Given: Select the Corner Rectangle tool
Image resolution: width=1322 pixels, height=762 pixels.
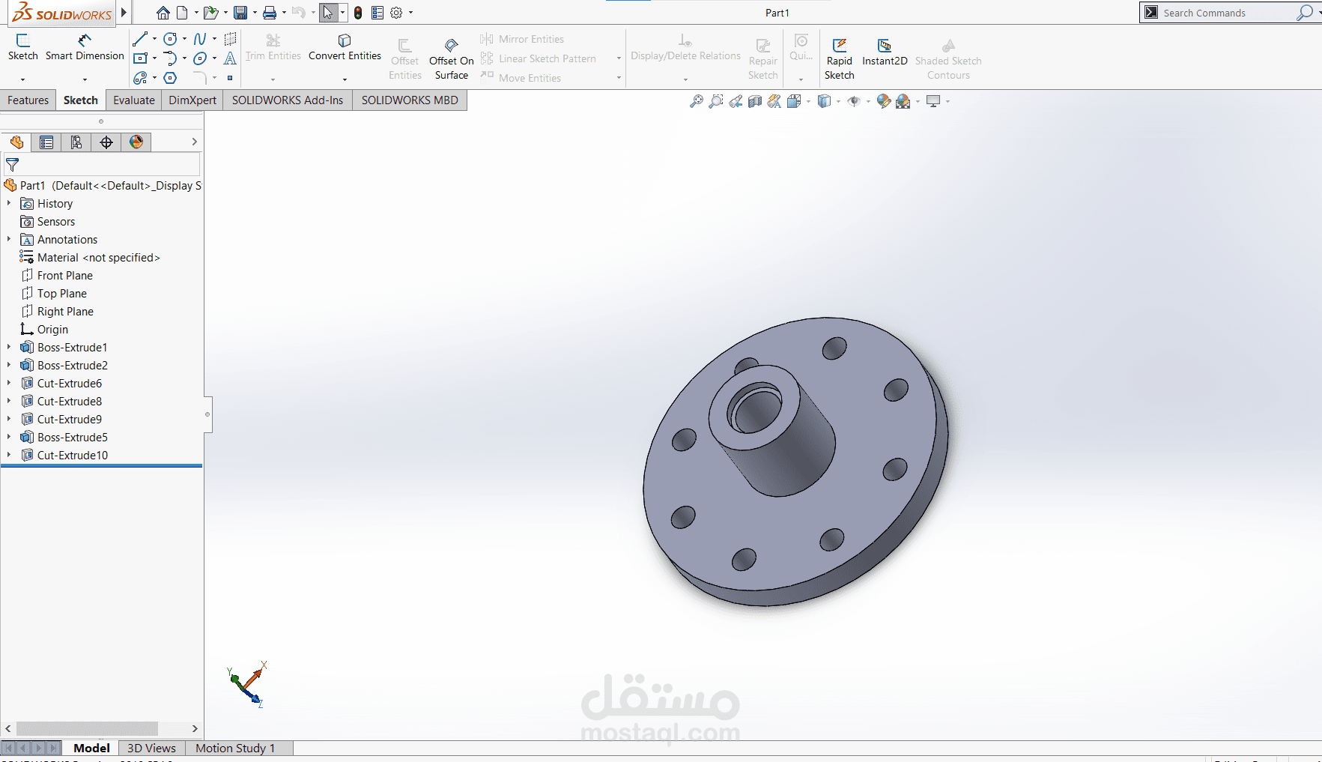Looking at the screenshot, I should tap(141, 58).
